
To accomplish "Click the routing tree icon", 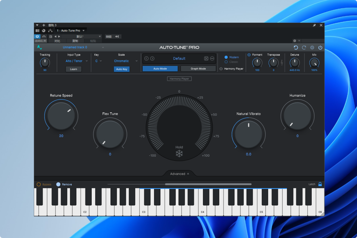I will 50,31.
